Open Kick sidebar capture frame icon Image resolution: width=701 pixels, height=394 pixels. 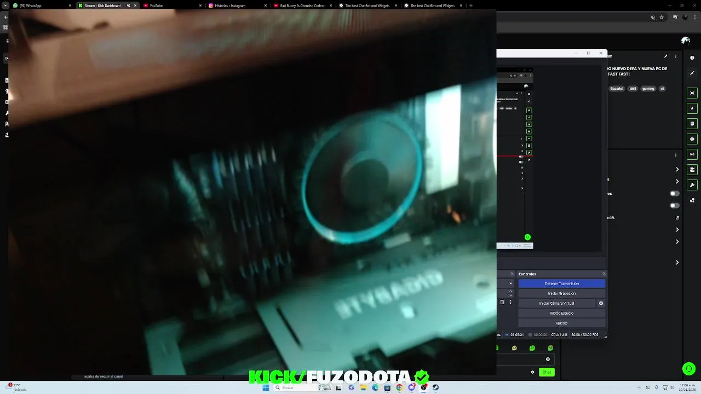click(x=692, y=93)
